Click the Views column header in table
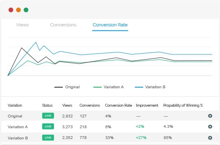Viewport: 220px width, 145px height. (x=67, y=105)
